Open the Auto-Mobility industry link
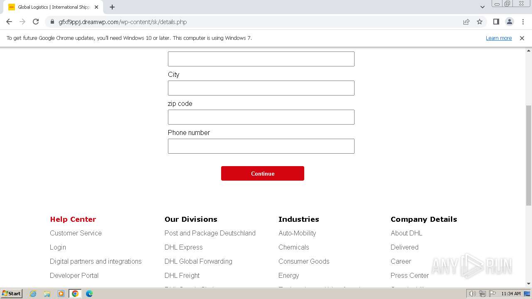532x299 pixels. click(x=297, y=233)
